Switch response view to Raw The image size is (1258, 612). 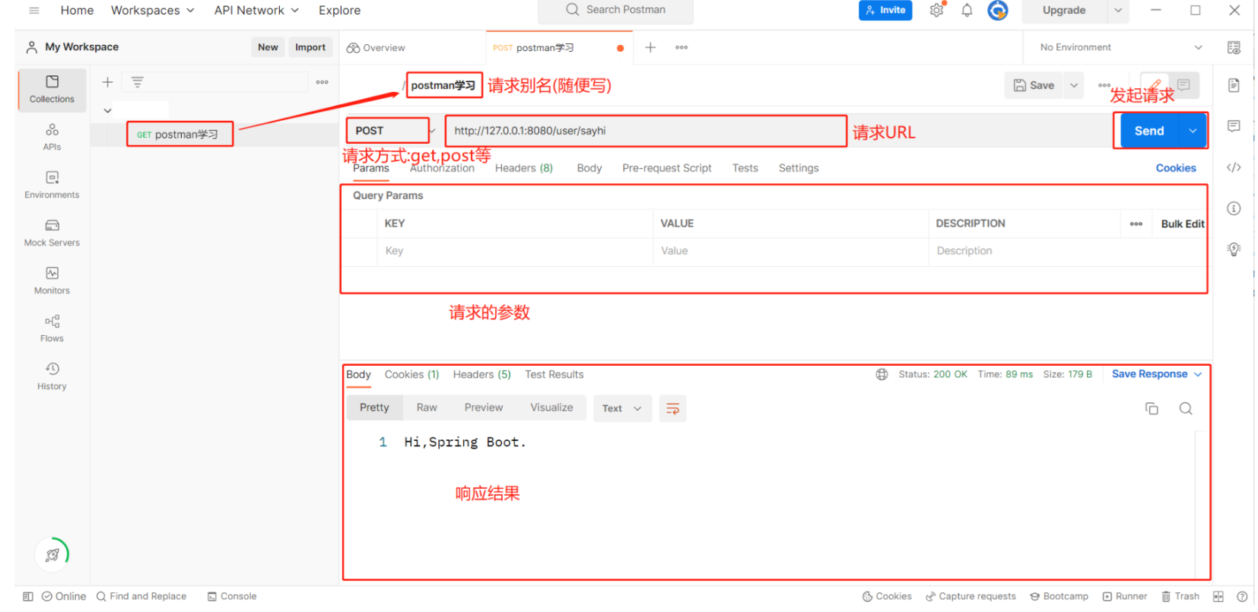(427, 407)
